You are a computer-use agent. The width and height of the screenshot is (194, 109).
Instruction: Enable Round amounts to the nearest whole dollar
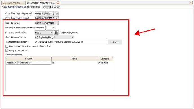click(7, 46)
